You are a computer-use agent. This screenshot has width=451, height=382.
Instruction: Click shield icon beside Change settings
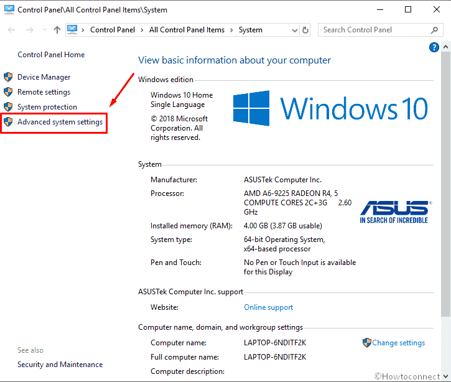tap(367, 343)
